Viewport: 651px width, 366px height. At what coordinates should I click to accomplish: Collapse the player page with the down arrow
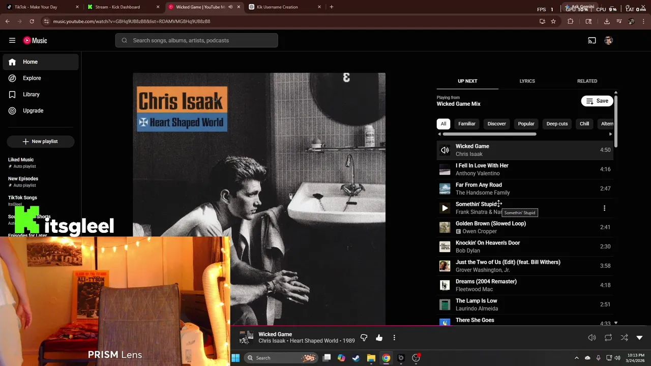pyautogui.click(x=640, y=338)
